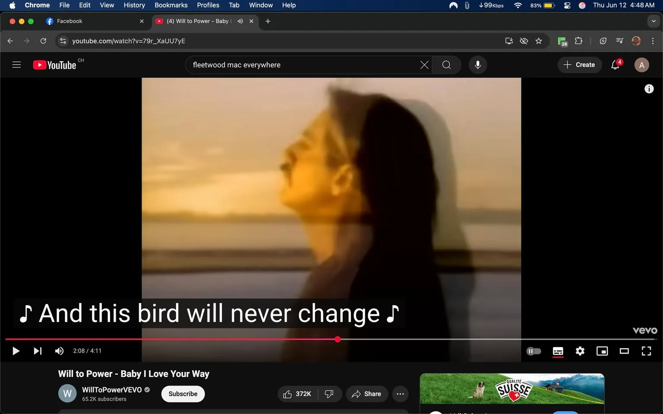Open the mute/volume control icon

[x=59, y=351]
